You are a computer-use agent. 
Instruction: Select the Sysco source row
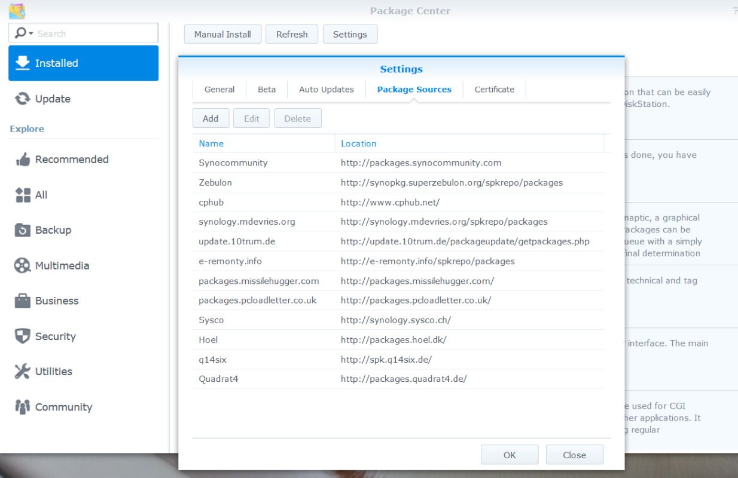(398, 320)
